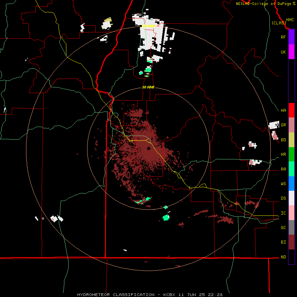Click the ND legend label
The height and width of the screenshot is (297, 297).
pyautogui.click(x=283, y=257)
